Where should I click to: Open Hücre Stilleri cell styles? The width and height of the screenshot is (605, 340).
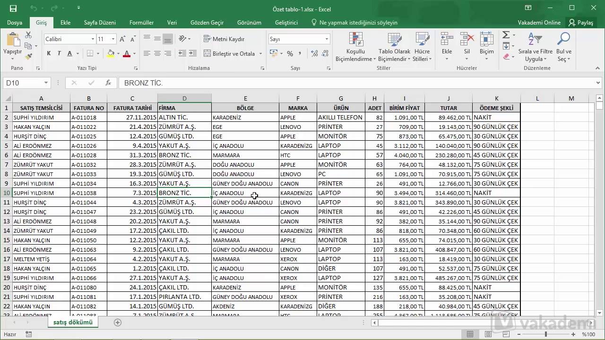pos(422,47)
